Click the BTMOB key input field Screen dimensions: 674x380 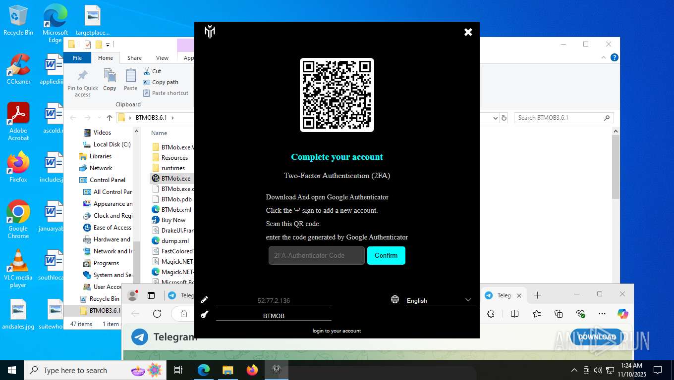point(274,316)
